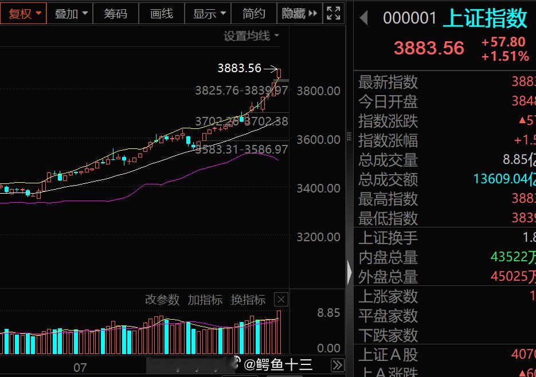Click the 总成交额 row label
536x377 pixels.
388,179
